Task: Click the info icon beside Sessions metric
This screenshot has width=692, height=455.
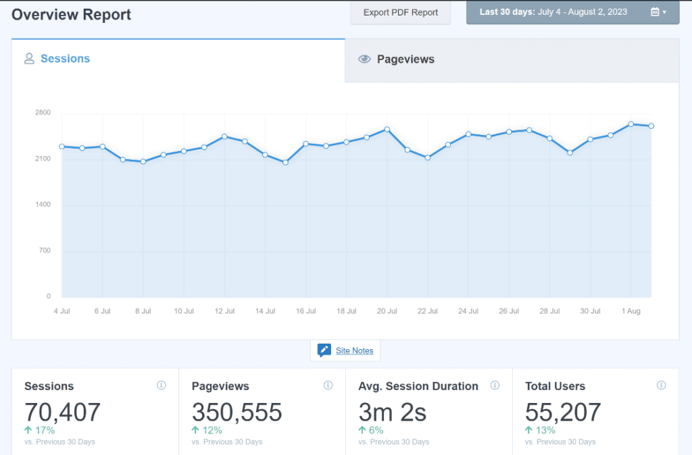Action: (162, 385)
